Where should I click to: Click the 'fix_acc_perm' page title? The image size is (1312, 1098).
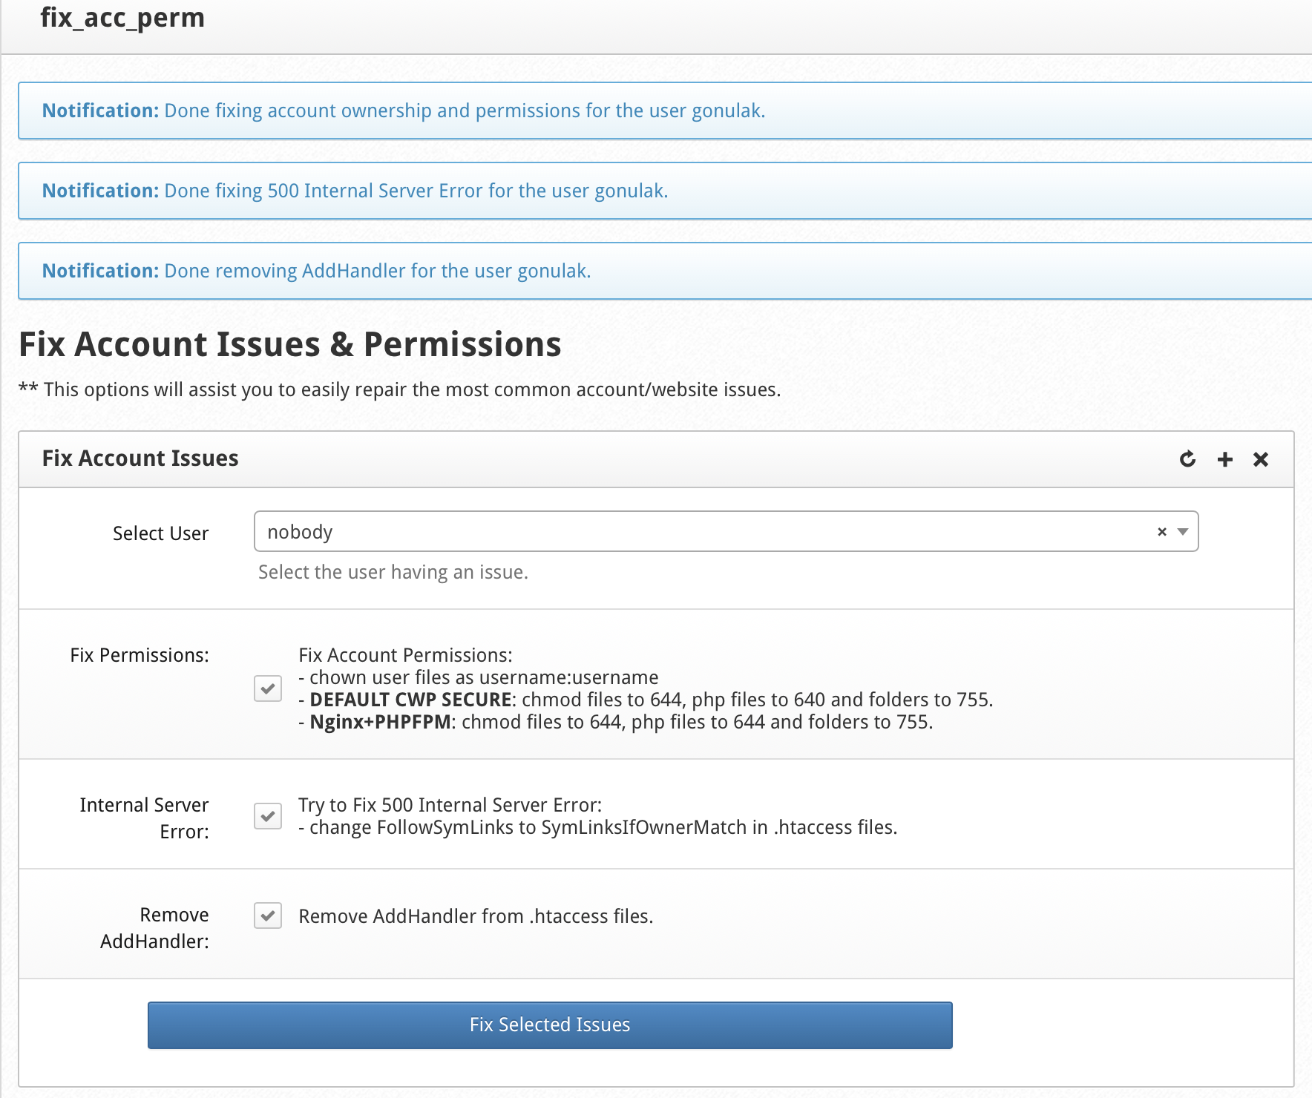click(122, 18)
